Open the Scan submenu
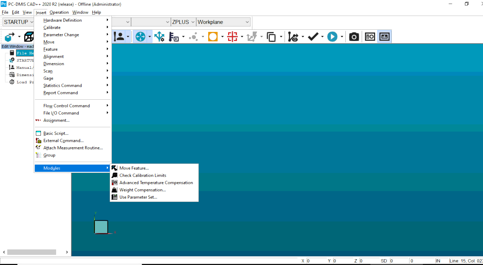483x265 pixels. point(72,71)
